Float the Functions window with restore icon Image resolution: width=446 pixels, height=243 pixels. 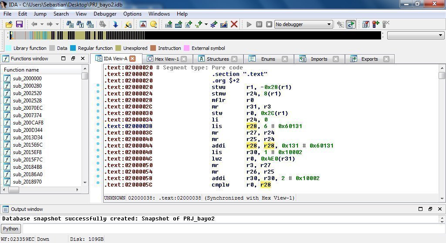coord(73,58)
